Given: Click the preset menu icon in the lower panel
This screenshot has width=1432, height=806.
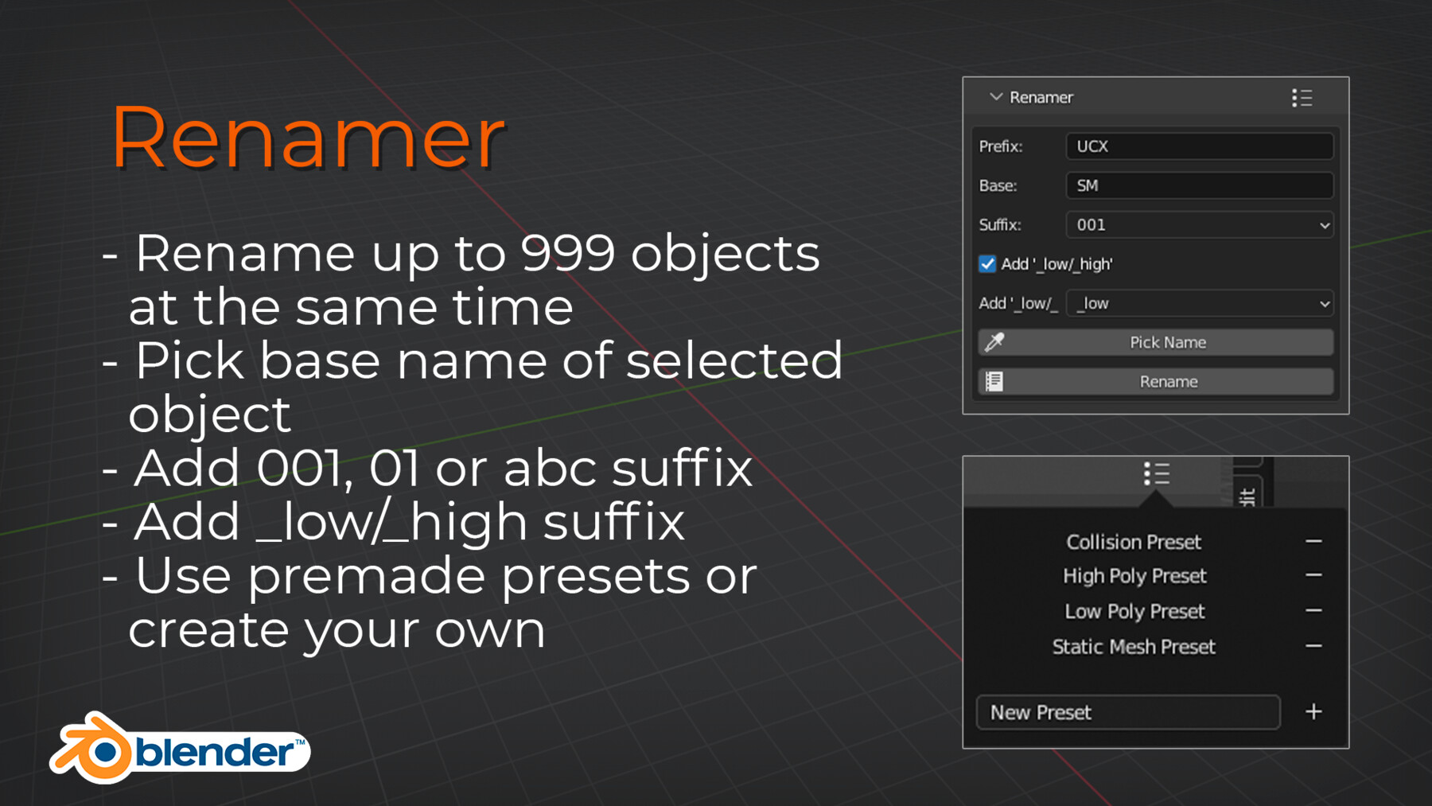Looking at the screenshot, I should 1155,473.
